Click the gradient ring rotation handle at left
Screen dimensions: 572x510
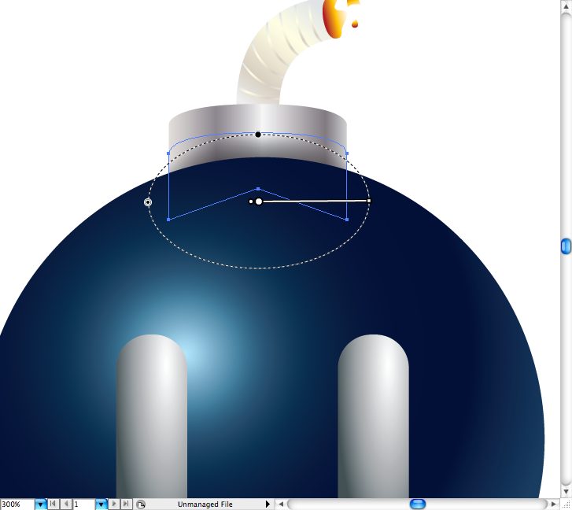(148, 202)
